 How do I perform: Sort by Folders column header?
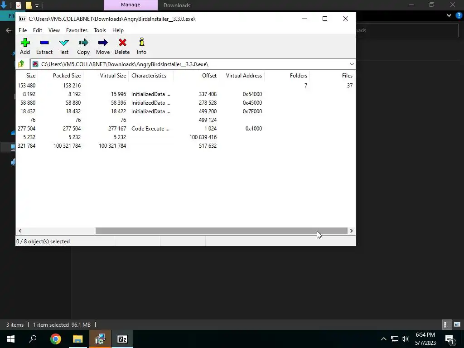(287, 76)
